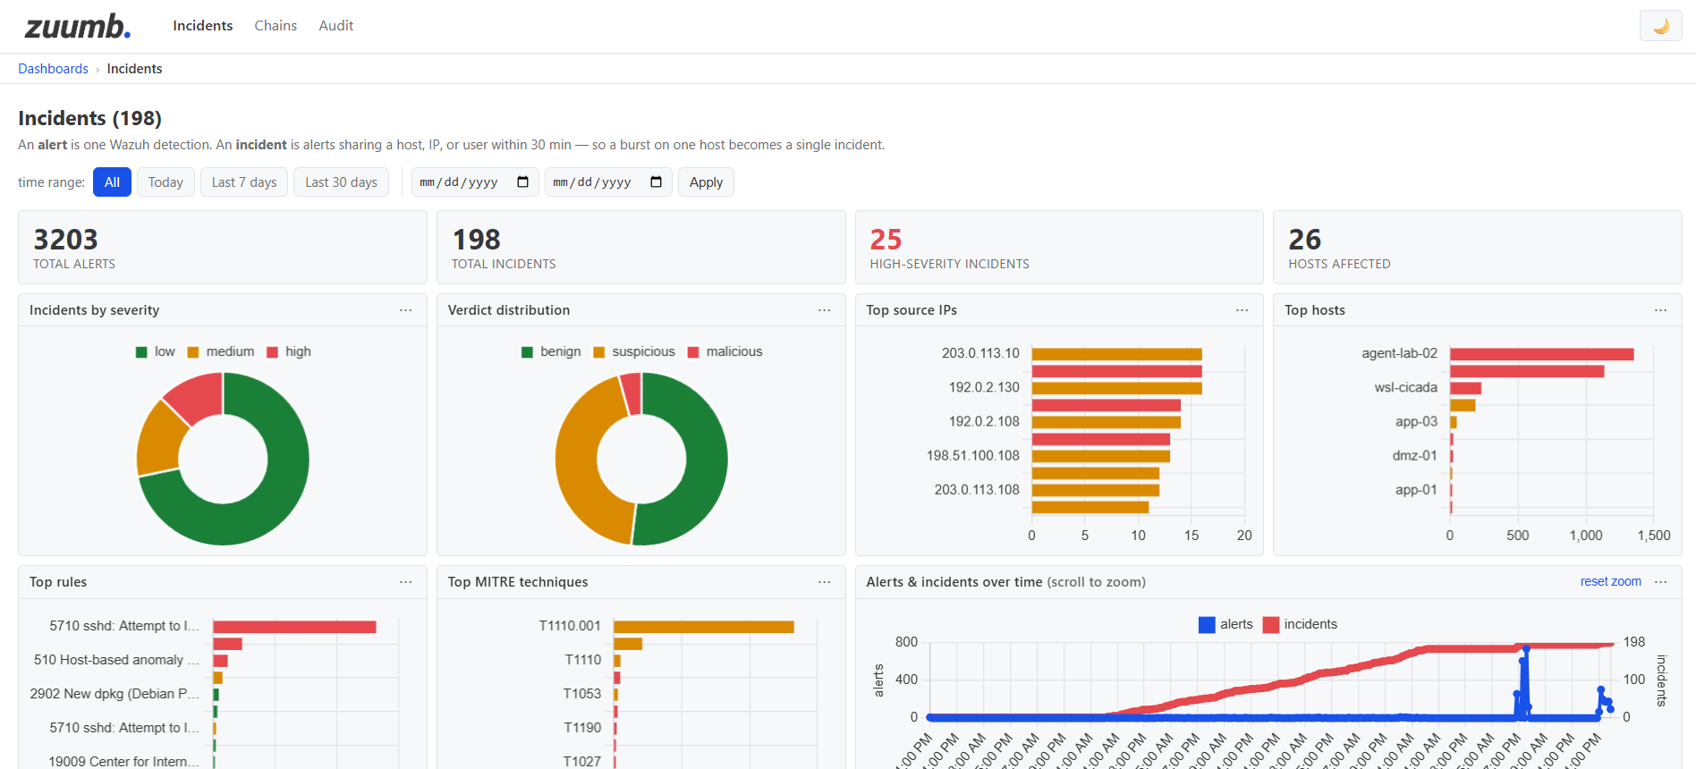
Task: Toggle the suspicious verdict legend item
Action: pyautogui.click(x=634, y=351)
